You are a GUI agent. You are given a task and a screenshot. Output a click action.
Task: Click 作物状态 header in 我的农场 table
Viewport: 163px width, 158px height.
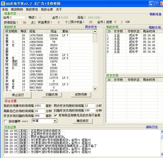pyautogui.click(x=134, y=31)
